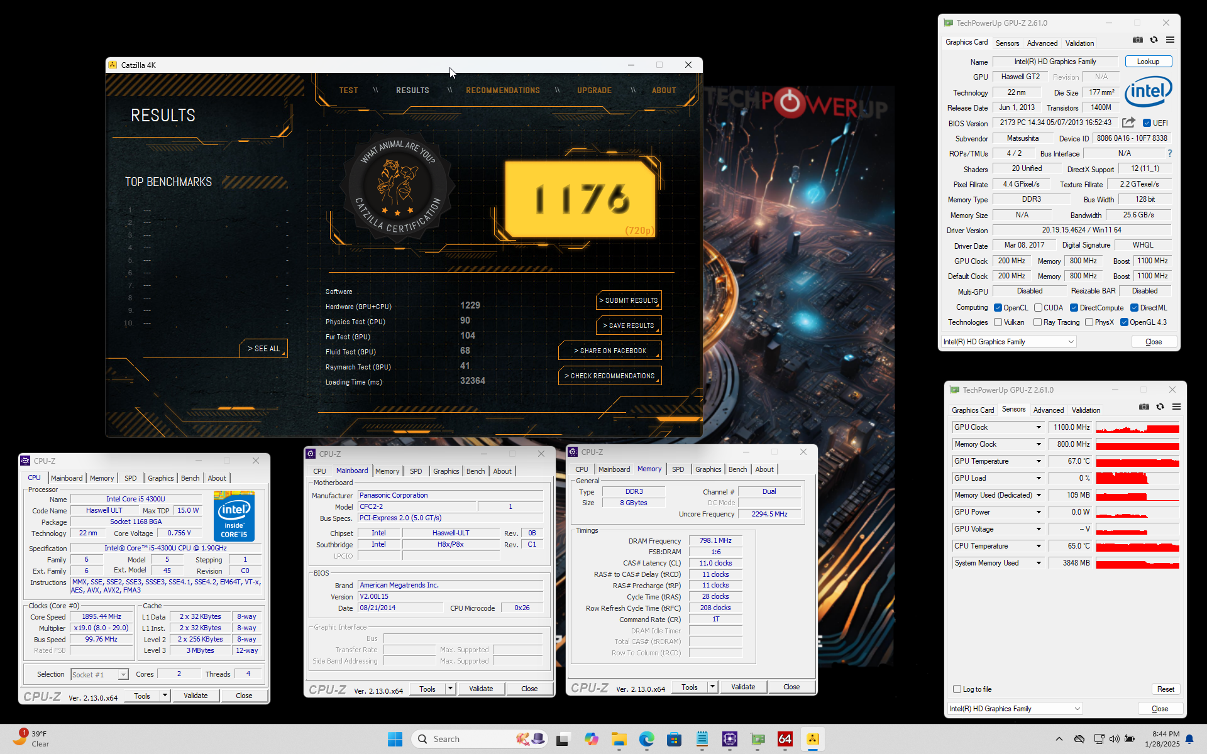Toggle the UEFI checkbox in GPU-Z
Screen dimensions: 1207x754
(x=1147, y=123)
